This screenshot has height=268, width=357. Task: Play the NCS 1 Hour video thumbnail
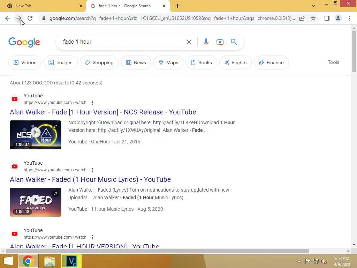tap(36, 135)
